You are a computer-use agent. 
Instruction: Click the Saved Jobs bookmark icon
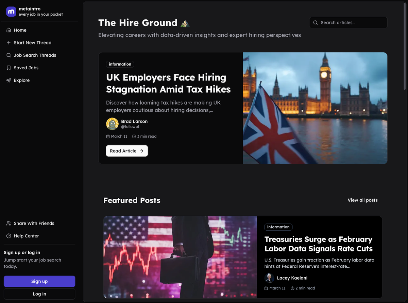[x=9, y=68]
